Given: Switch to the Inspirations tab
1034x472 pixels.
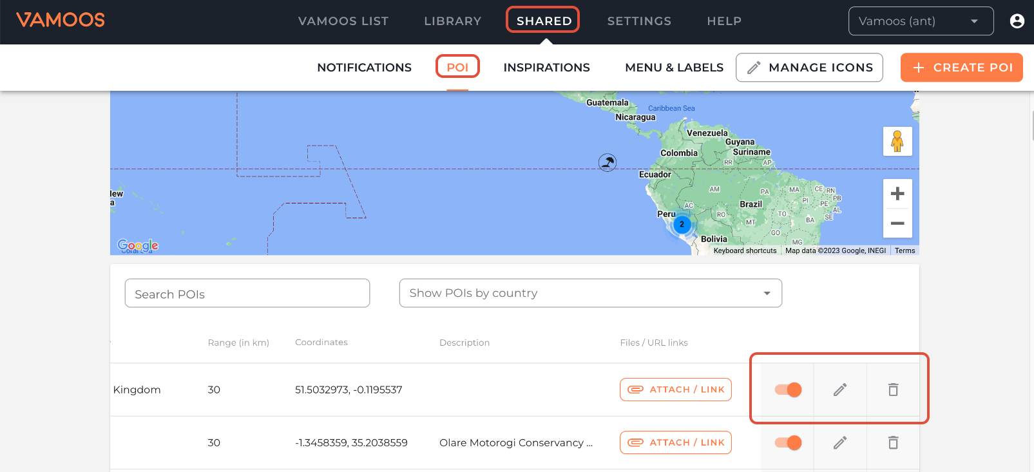Looking at the screenshot, I should [546, 68].
